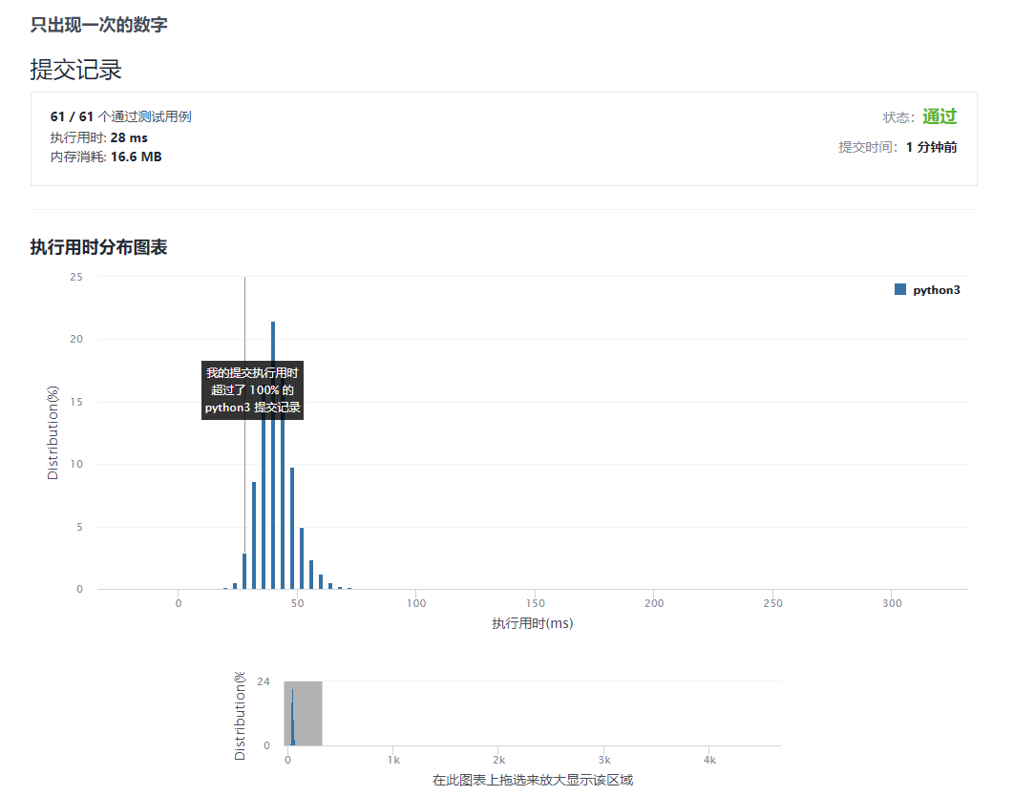
Task: Click the x-axis label 100 in main chart
Action: click(x=416, y=603)
